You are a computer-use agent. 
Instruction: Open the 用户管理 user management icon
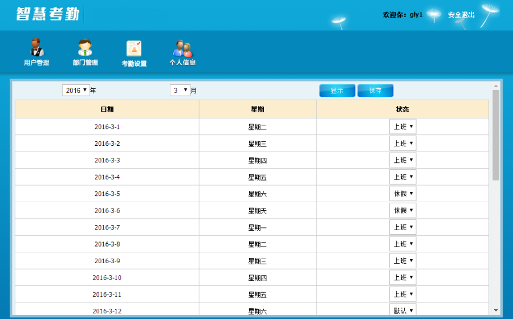(x=36, y=52)
